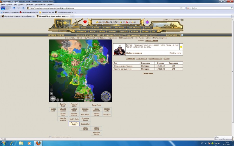Image resolution: width=234 pixels, height=146 pixels.
Task: Open the Форум game menu button
Action: (145, 31)
